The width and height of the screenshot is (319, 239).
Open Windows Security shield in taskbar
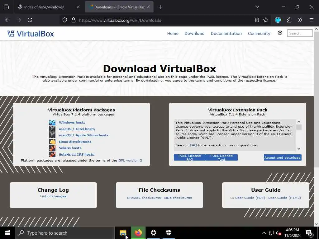pyautogui.click(x=169, y=233)
